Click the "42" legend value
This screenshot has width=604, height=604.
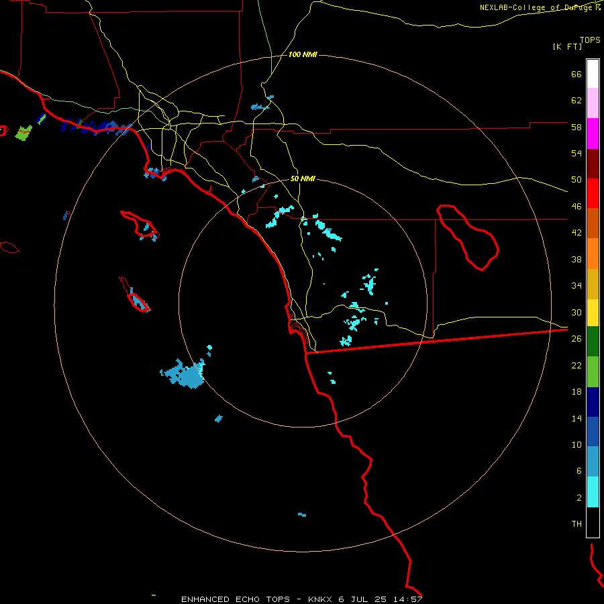coord(576,233)
